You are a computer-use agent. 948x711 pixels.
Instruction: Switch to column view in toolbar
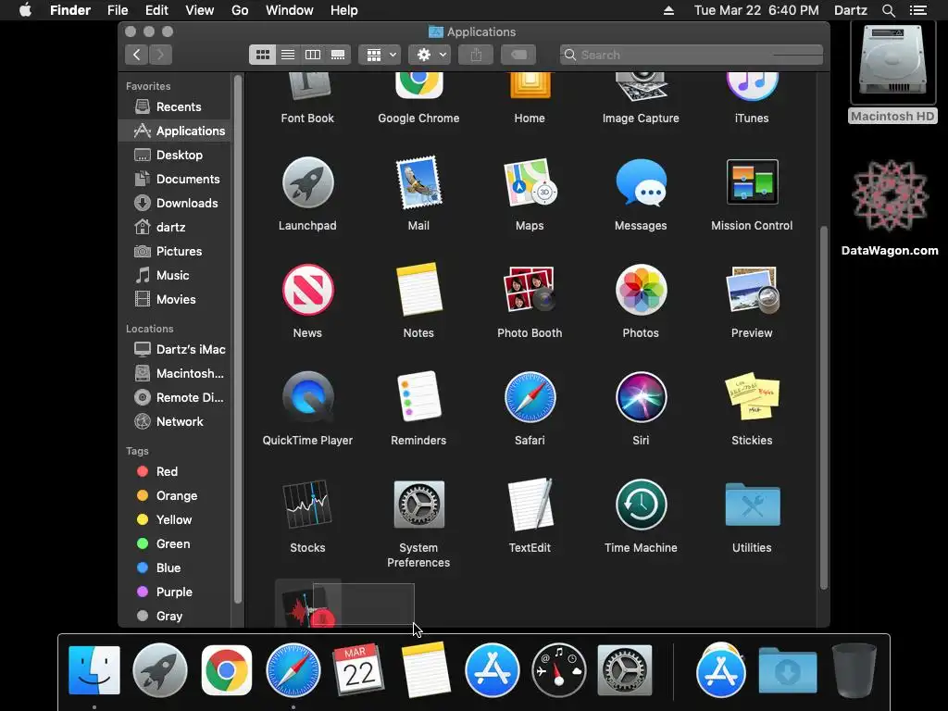coord(313,55)
